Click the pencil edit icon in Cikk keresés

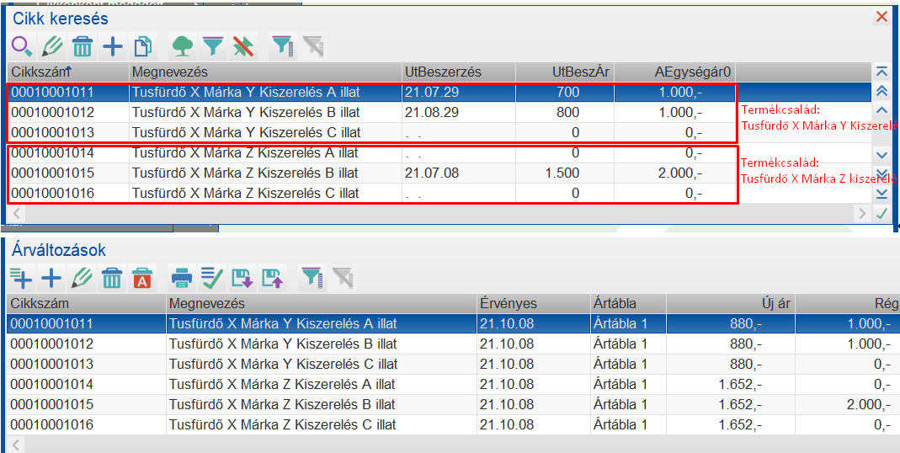pos(52,46)
